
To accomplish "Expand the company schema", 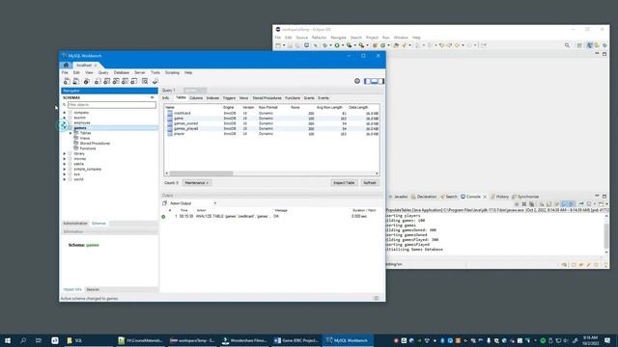I will click(x=65, y=113).
